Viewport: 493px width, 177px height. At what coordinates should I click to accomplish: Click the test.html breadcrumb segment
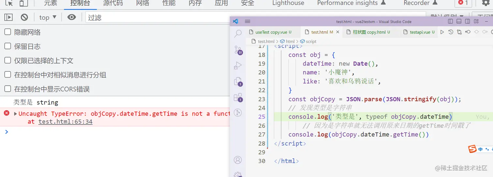click(x=263, y=41)
